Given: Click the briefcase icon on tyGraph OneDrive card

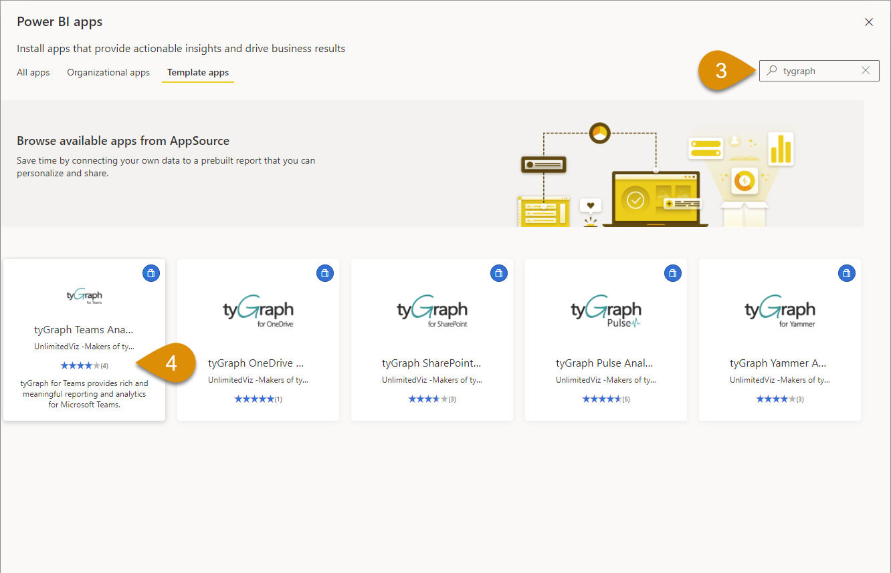Looking at the screenshot, I should tap(324, 272).
